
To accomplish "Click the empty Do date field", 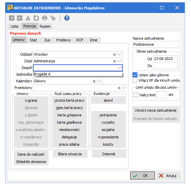I will (165, 66).
